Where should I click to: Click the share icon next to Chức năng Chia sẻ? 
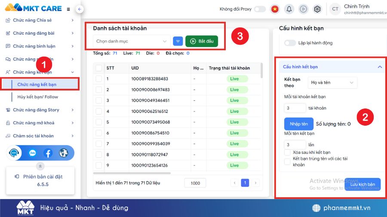8,20
